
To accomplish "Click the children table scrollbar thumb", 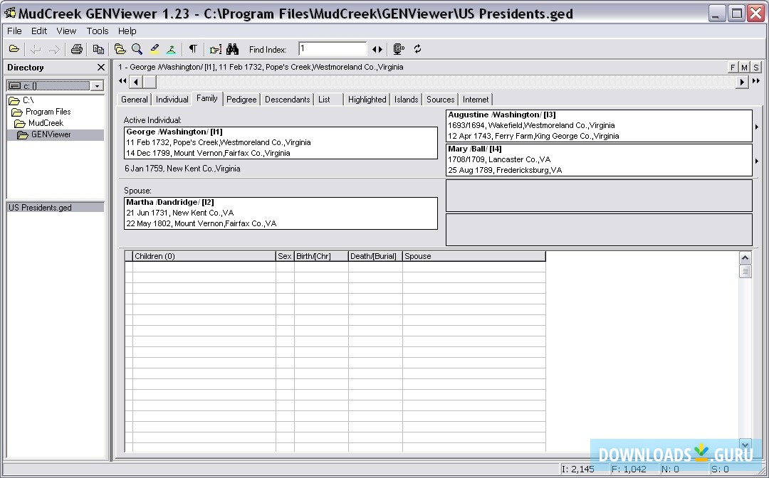I will pos(745,271).
